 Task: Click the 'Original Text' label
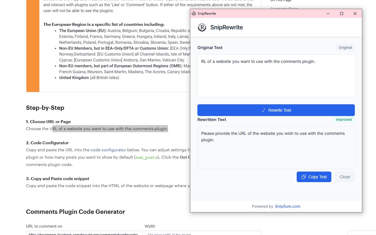point(210,48)
